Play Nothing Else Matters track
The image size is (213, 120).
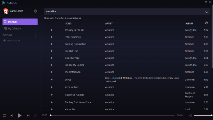(x=52, y=44)
